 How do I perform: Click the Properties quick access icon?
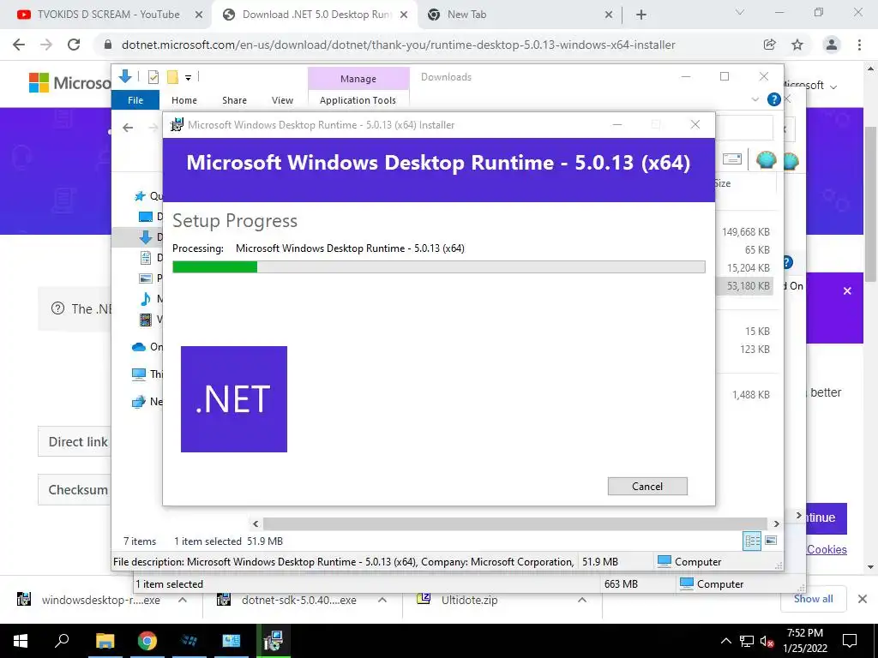pyautogui.click(x=153, y=77)
